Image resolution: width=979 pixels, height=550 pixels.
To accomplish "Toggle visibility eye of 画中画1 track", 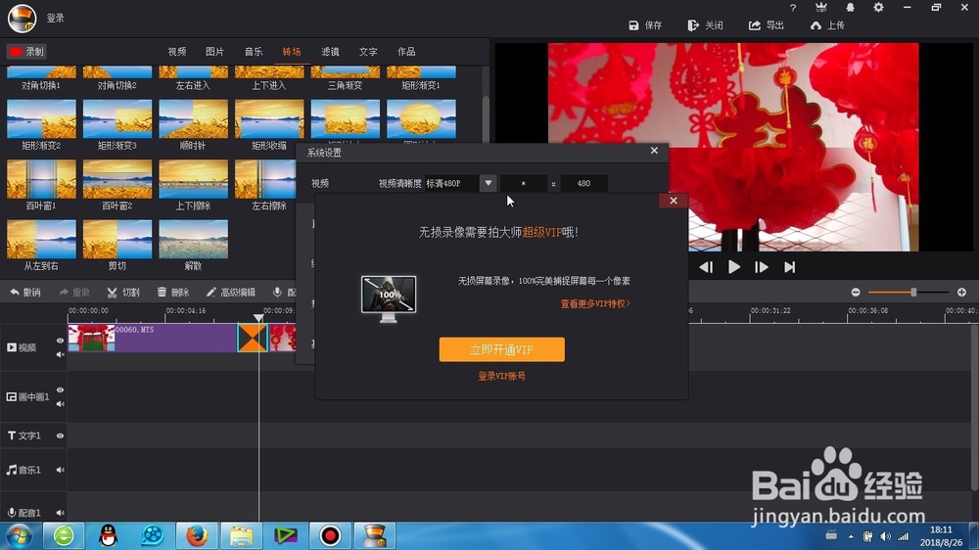I will [60, 390].
